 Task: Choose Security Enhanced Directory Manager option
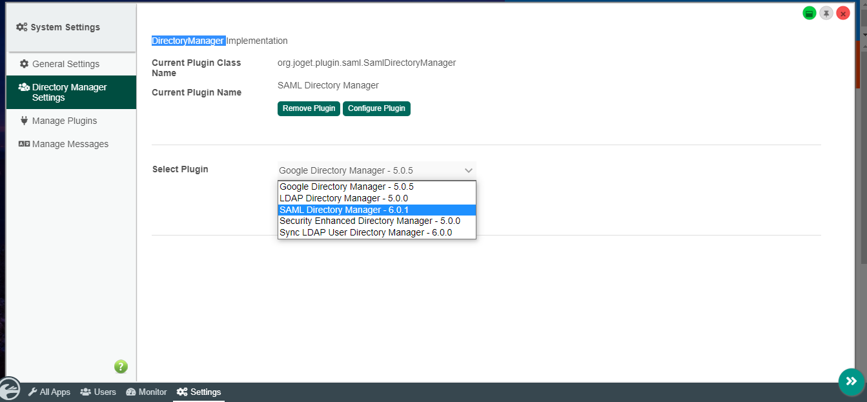(x=369, y=221)
